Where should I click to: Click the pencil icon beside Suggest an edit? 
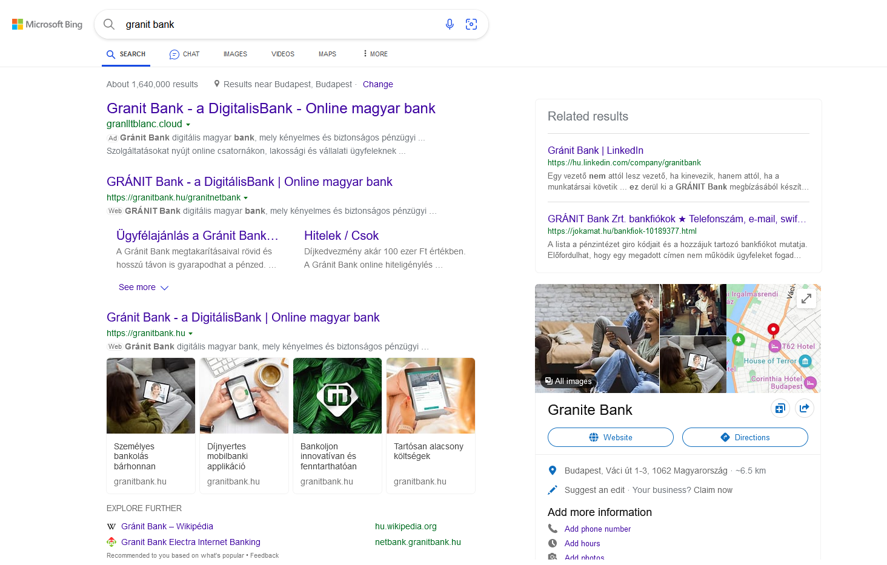tap(553, 490)
